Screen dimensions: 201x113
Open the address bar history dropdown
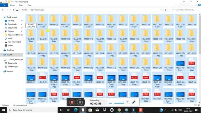pyautogui.click(x=161, y=10)
